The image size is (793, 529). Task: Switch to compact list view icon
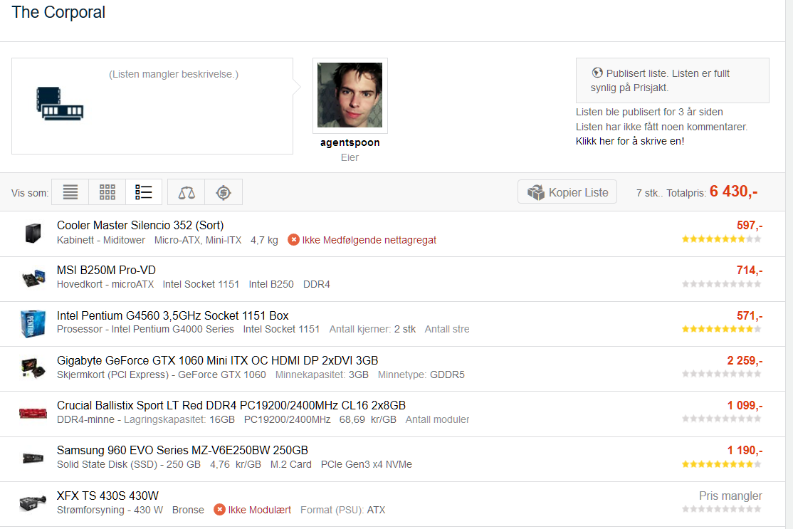70,192
